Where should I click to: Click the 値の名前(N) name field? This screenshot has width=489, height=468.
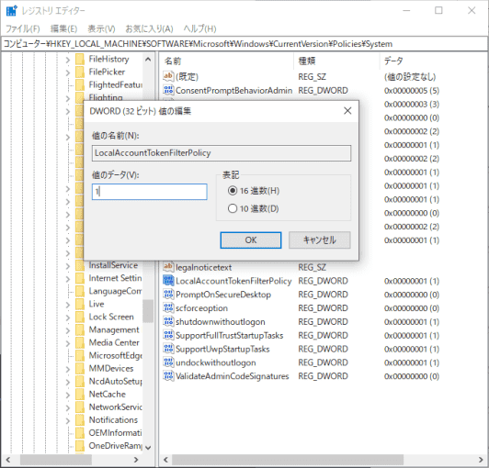pyautogui.click(x=222, y=153)
